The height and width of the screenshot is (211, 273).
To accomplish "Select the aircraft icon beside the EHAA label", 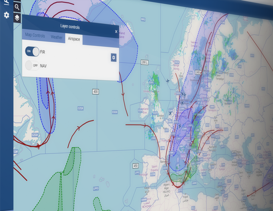I will (x=170, y=114).
